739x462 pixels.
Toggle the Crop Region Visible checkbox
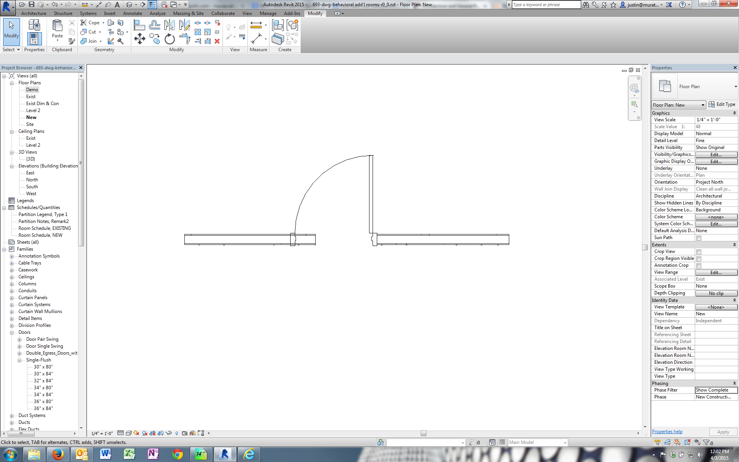pos(699,259)
